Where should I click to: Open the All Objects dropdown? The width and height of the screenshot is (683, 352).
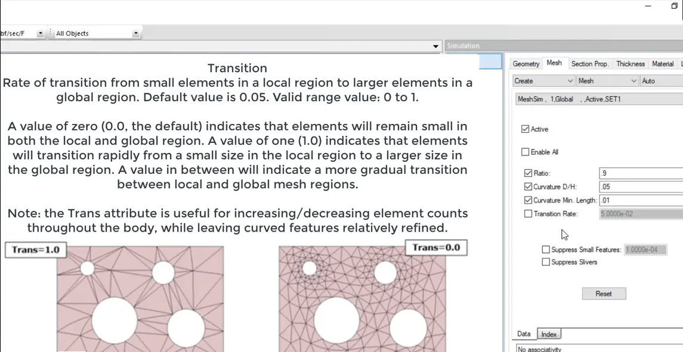click(136, 32)
